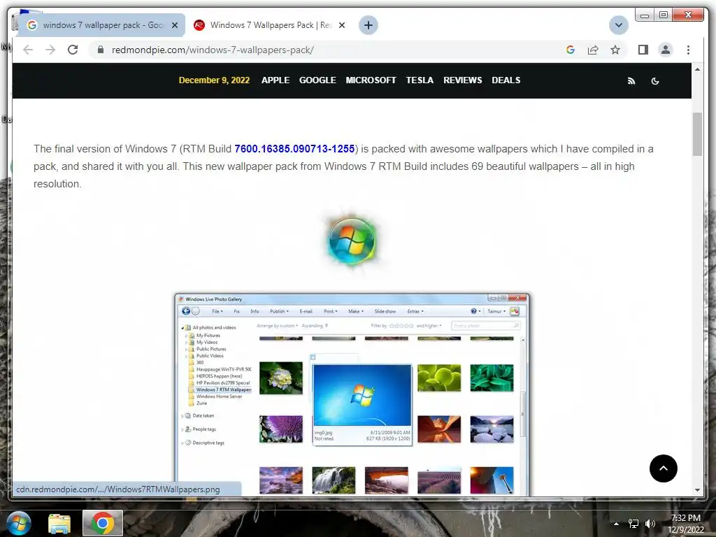Viewport: 716px width, 537px height.
Task: Open the Chrome profile avatar
Action: pos(666,50)
